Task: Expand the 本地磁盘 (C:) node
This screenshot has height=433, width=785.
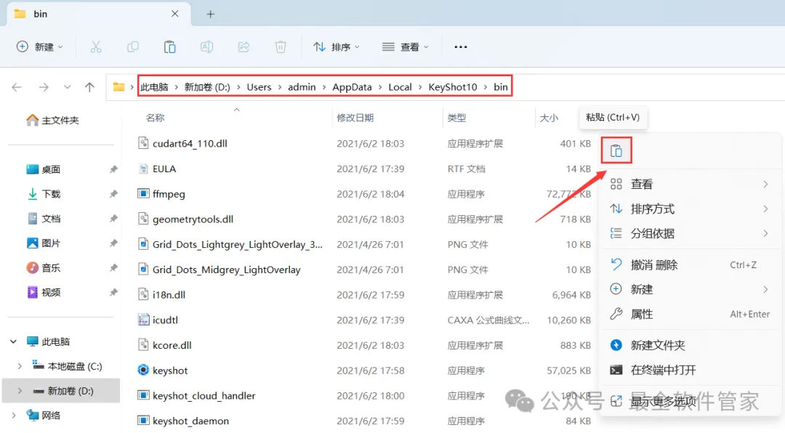Action: coord(20,366)
